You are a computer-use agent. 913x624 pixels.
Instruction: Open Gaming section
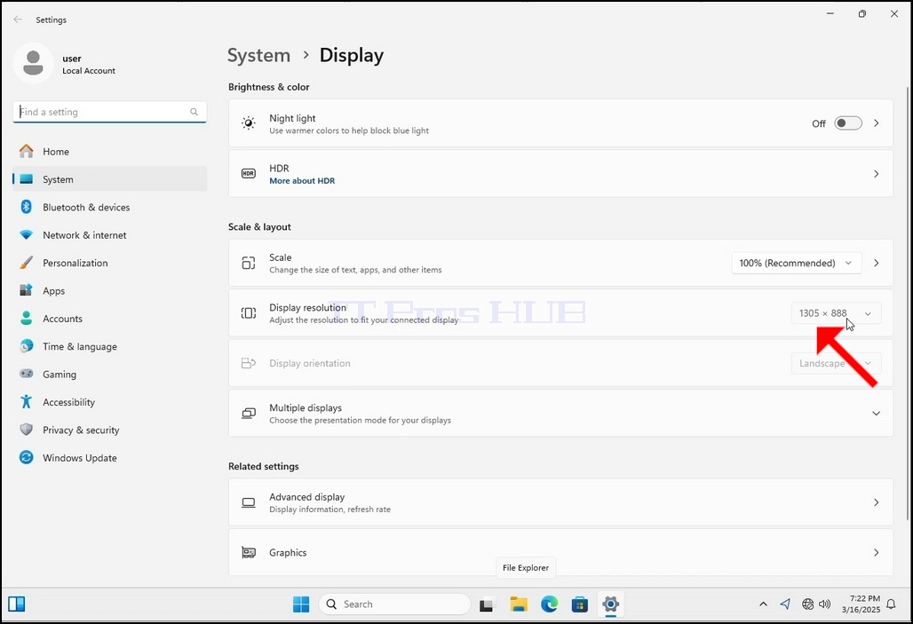click(x=109, y=375)
